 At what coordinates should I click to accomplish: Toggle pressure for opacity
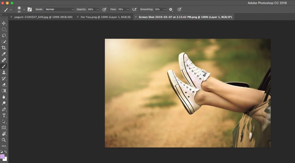[x=104, y=9]
